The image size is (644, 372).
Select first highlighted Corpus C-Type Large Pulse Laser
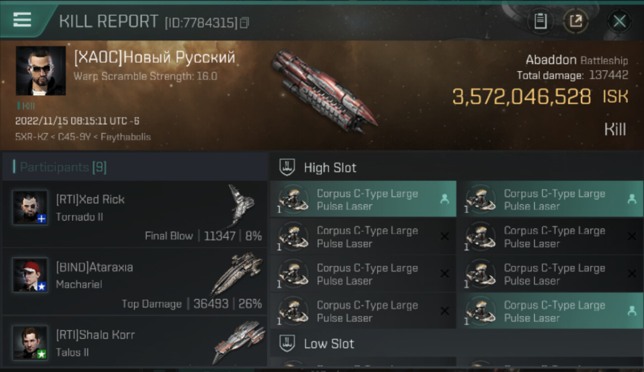[363, 199]
